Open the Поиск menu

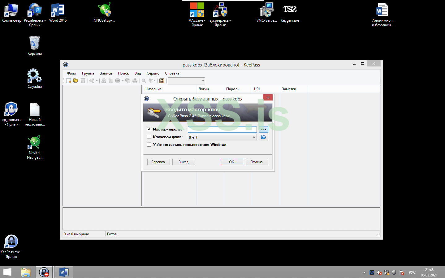123,73
